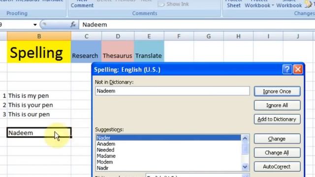This screenshot has height=177, width=315.
Task: Select the Nader suggestion
Action: pos(168,138)
